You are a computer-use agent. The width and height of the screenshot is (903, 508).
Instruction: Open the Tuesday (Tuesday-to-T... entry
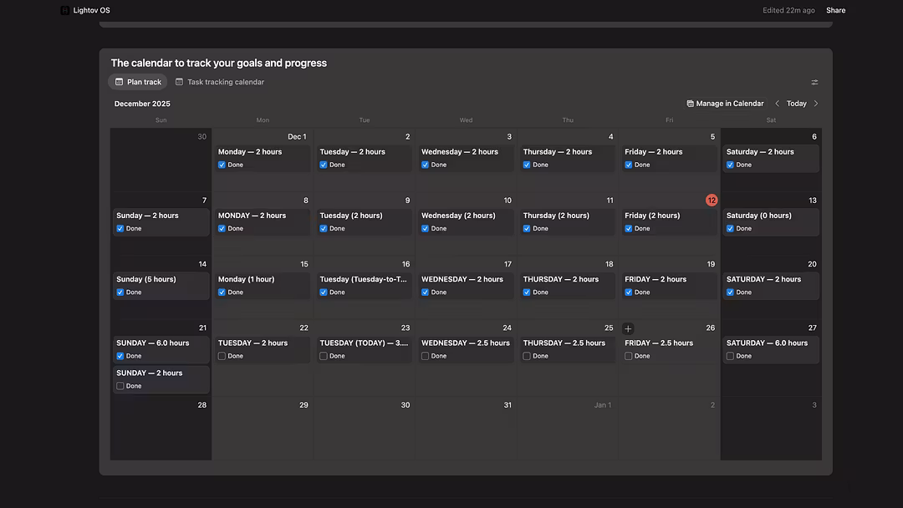point(363,279)
